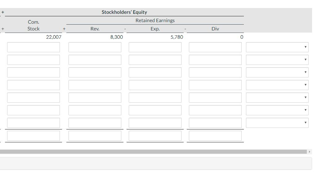The height and width of the screenshot is (178, 317).
Task: Click the Retained Earnings header
Action: pos(155,20)
